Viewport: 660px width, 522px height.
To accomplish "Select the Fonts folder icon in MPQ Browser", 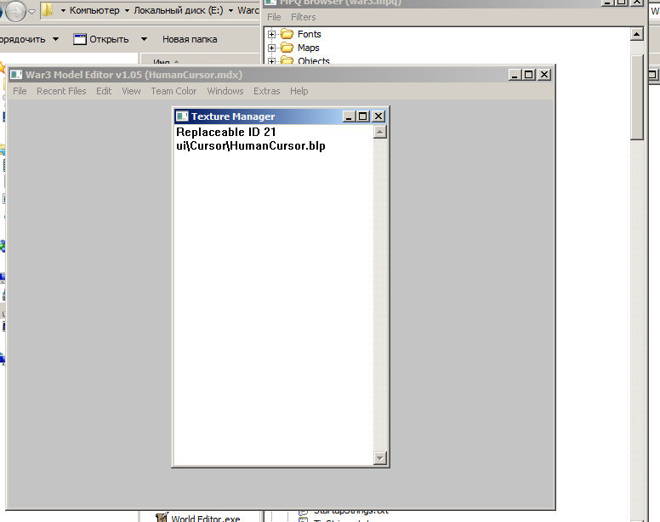I will [287, 34].
